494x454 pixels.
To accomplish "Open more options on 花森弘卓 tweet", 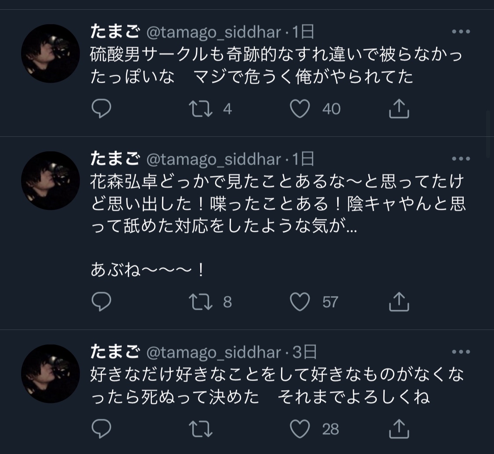I will coord(461,159).
